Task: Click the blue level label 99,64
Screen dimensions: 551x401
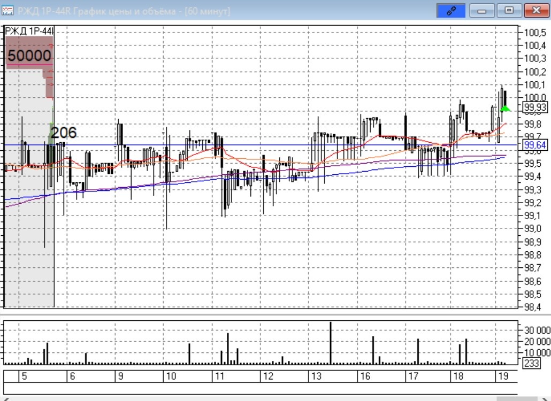Action: tap(535, 145)
